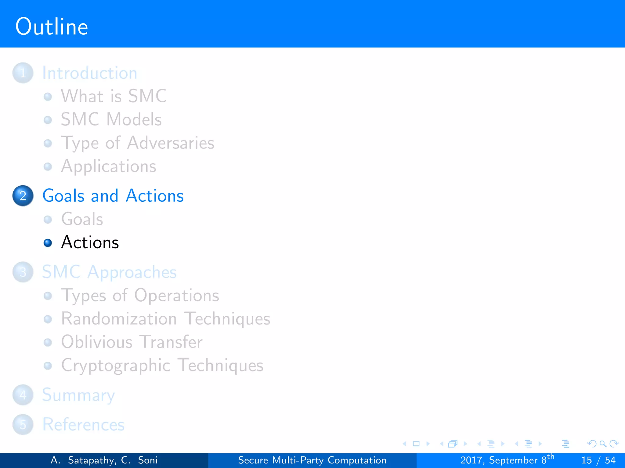Click the search magnifier navigation icon

click(x=603, y=444)
